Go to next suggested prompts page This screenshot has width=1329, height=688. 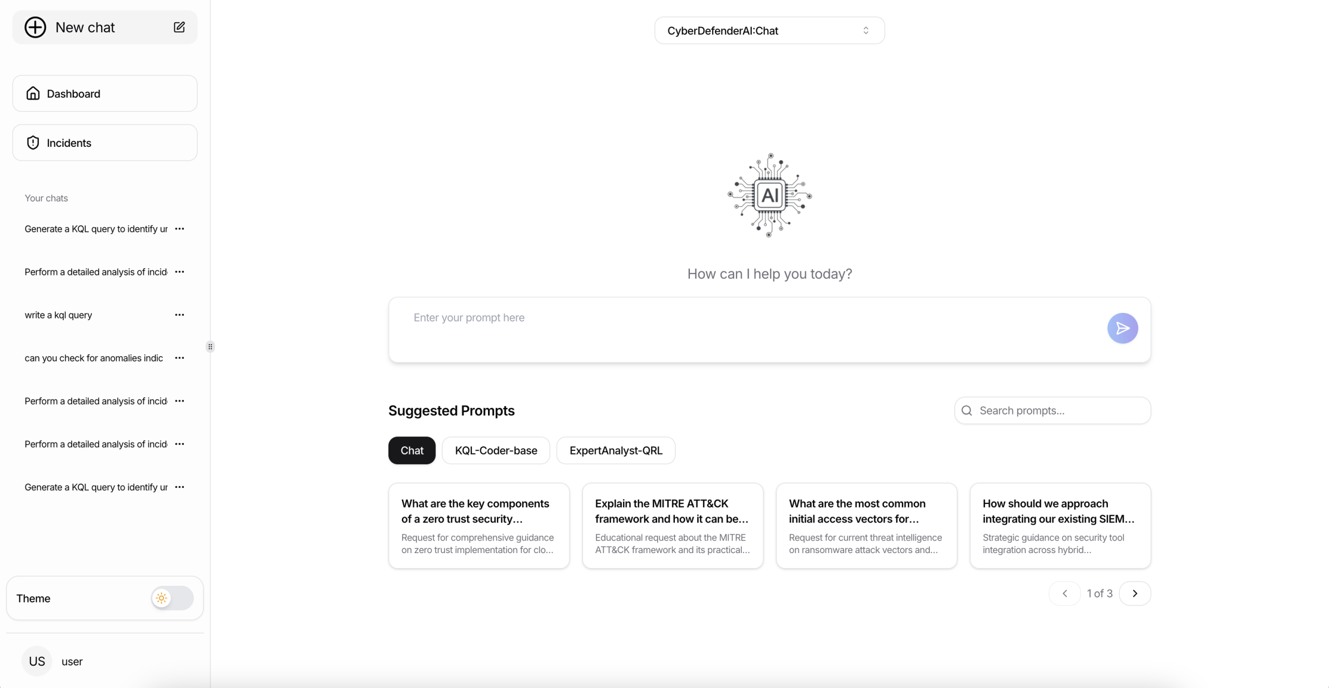point(1135,593)
